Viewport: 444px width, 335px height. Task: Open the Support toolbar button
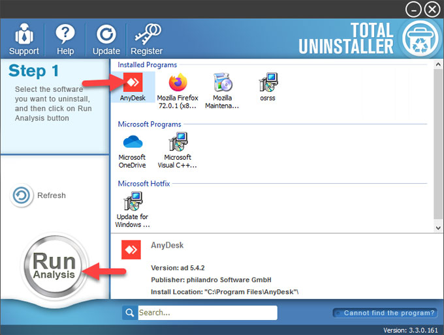pos(24,39)
